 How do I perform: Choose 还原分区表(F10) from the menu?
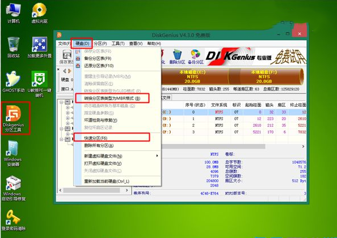click(x=117, y=66)
